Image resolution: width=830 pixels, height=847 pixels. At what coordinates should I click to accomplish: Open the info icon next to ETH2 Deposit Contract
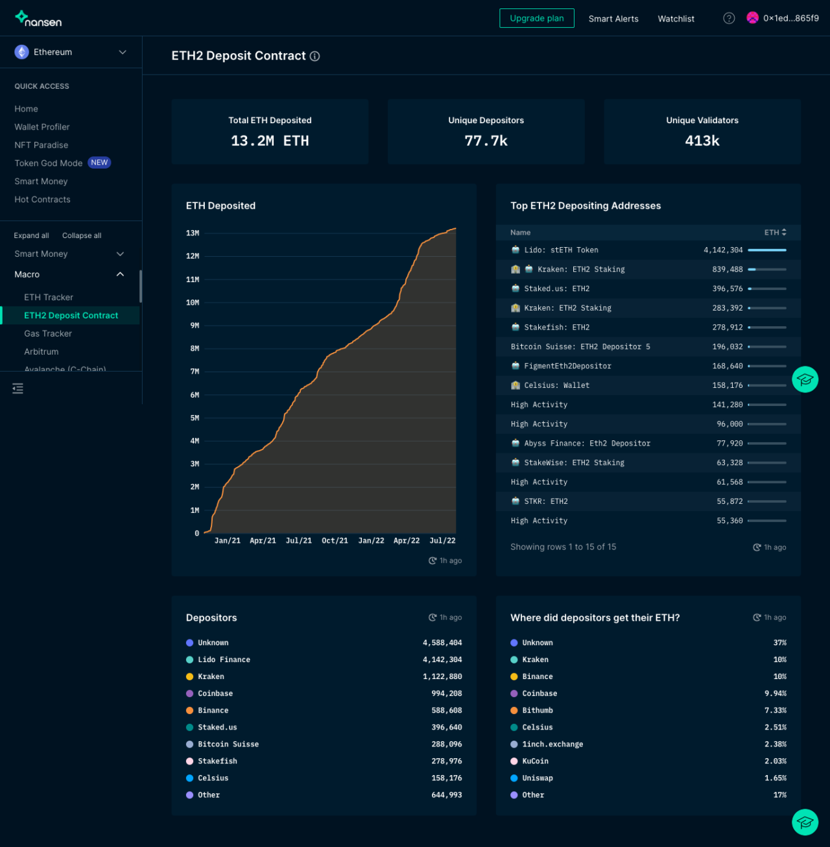[x=315, y=56]
